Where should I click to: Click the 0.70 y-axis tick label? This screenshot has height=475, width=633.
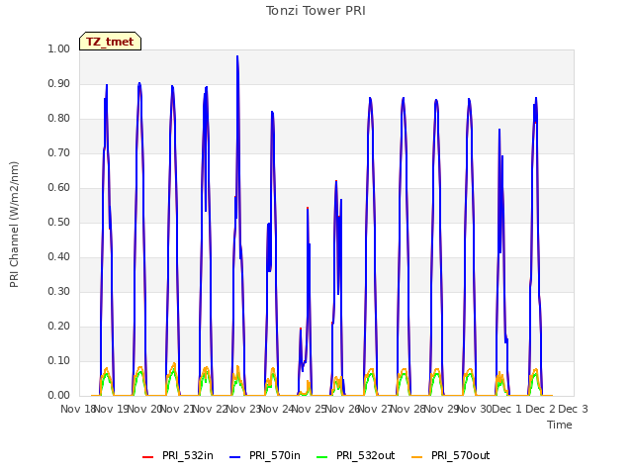tap(59, 152)
